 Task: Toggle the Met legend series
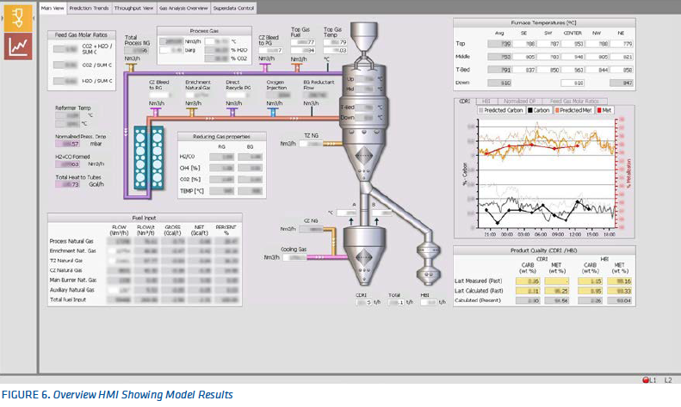coord(604,111)
